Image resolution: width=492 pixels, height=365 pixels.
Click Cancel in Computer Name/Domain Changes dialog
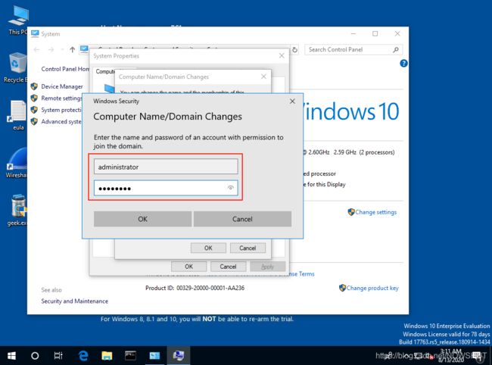[248, 248]
